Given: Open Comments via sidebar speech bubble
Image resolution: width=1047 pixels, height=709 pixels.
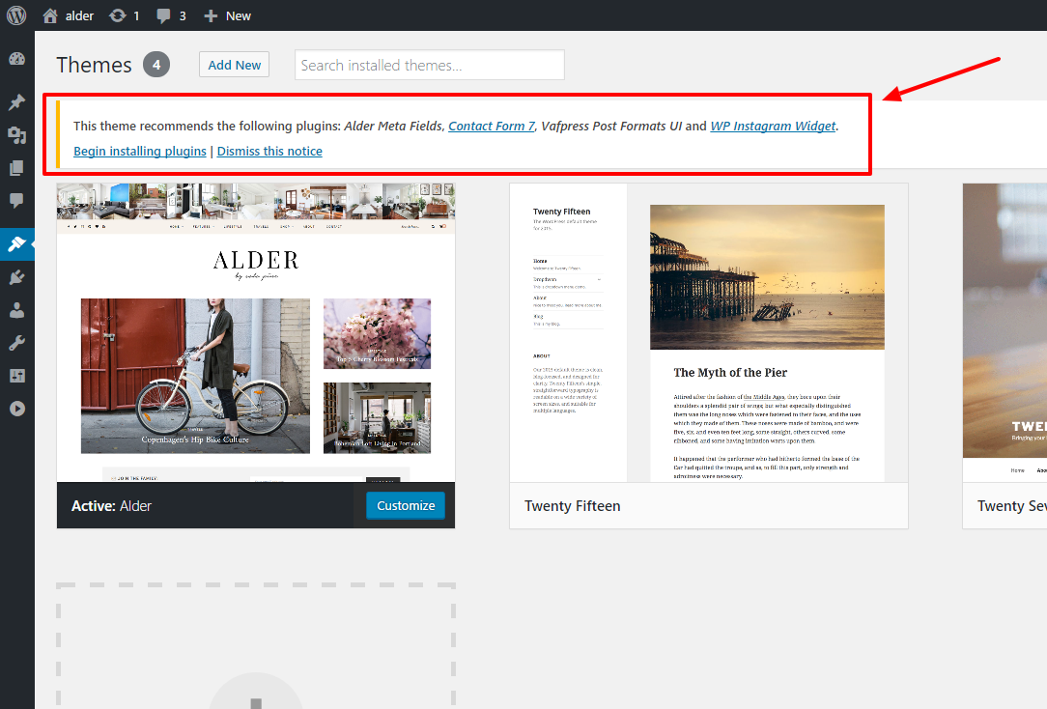Looking at the screenshot, I should click(17, 200).
